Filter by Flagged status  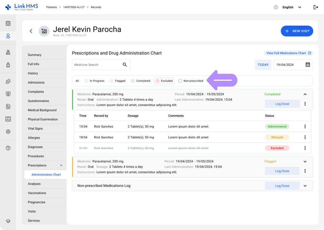click(118, 81)
